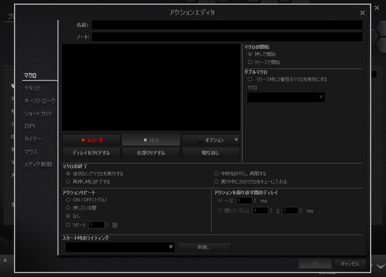Click the first random delay stepper arrows

[x=271, y=211]
